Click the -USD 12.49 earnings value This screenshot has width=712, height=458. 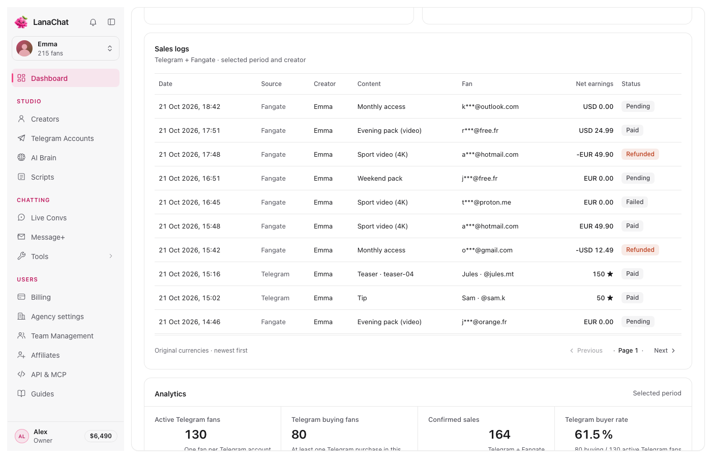[x=595, y=250]
